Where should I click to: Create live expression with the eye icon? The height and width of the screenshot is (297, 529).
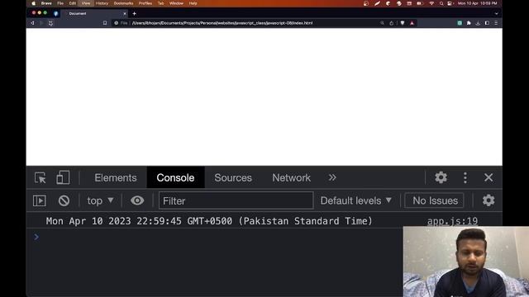click(137, 200)
